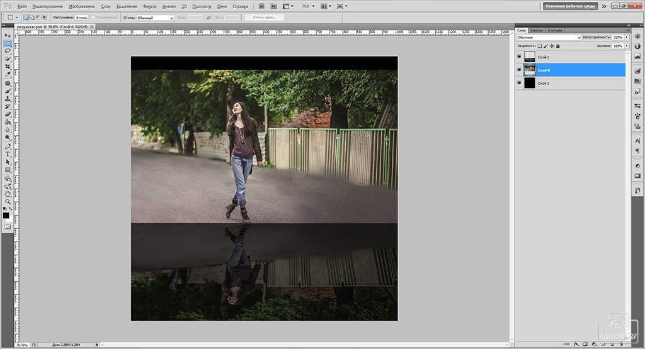Open the Adjustments panel sun icon

pyautogui.click(x=637, y=36)
